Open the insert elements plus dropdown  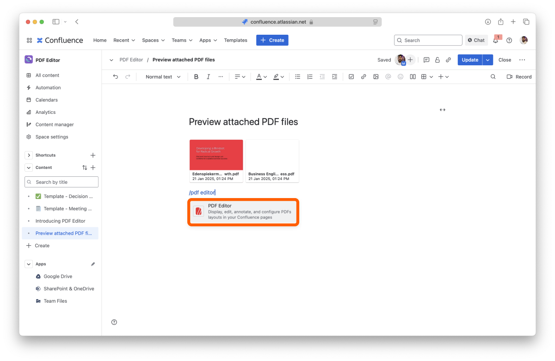coord(444,77)
